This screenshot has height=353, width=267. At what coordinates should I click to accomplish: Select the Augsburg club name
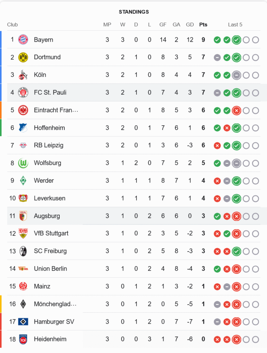pos(47,216)
